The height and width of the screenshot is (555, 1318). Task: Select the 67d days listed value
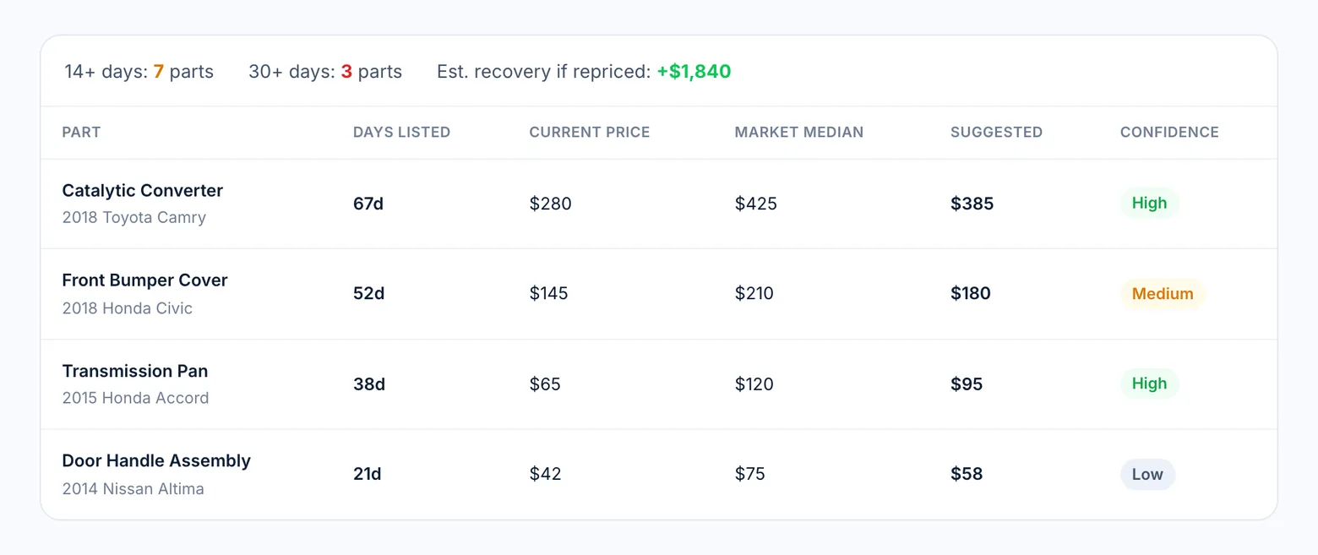(368, 204)
